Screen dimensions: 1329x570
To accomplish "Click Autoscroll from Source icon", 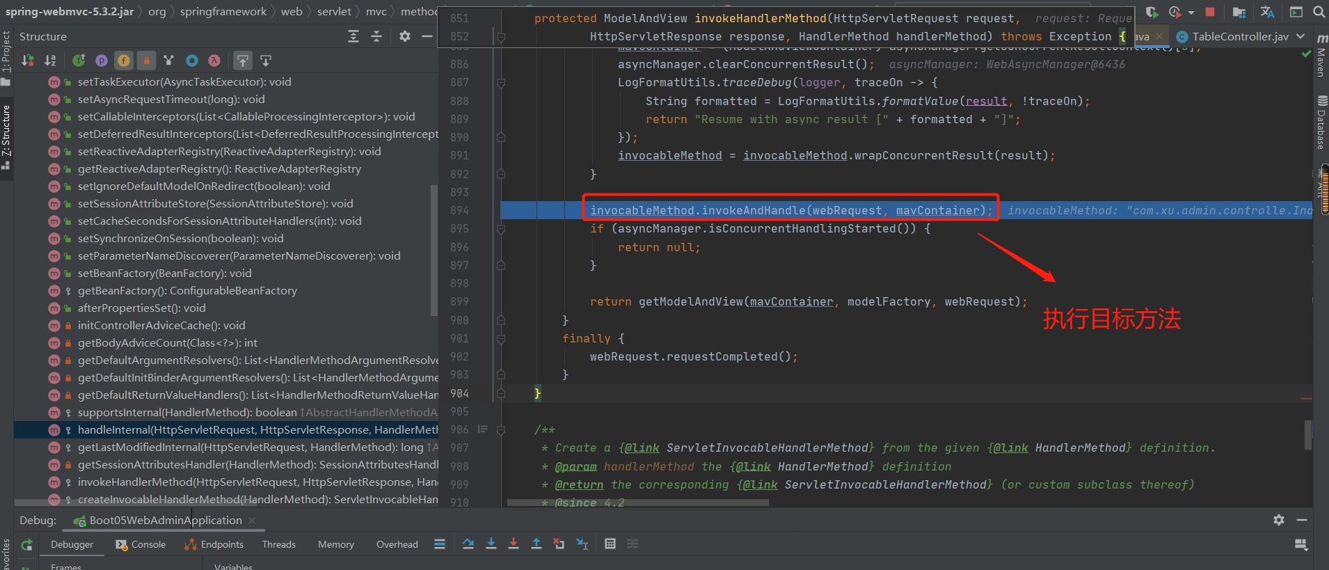I will [x=266, y=61].
